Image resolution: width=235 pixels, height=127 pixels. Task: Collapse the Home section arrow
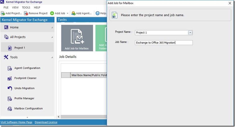pos(52,27)
